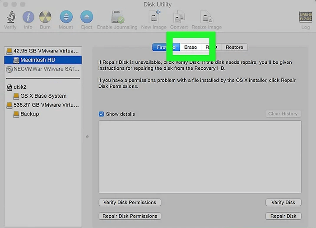Click the Resize Image toolbar icon

(x=207, y=16)
